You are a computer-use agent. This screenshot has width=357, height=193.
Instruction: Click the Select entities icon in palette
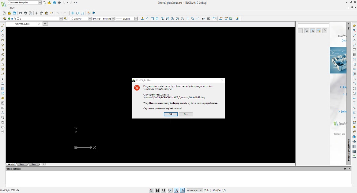306,31
